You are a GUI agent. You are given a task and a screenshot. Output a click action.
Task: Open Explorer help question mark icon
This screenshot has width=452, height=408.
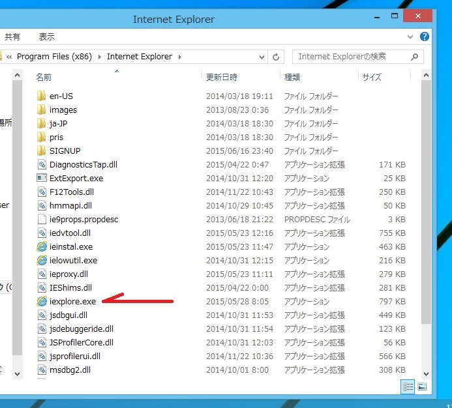425,36
